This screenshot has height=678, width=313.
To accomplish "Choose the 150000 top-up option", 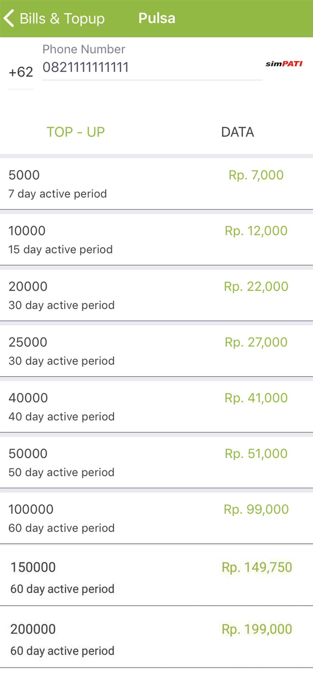I will click(156, 575).
